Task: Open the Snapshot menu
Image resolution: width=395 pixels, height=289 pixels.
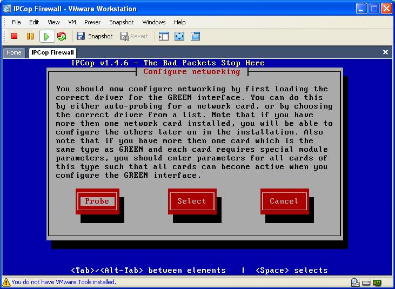Action: 122,22
